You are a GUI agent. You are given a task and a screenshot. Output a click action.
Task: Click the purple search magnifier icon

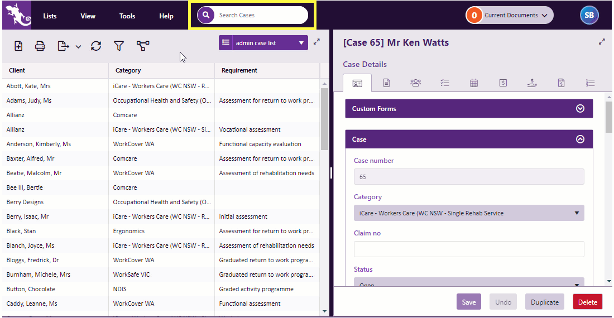coord(206,15)
